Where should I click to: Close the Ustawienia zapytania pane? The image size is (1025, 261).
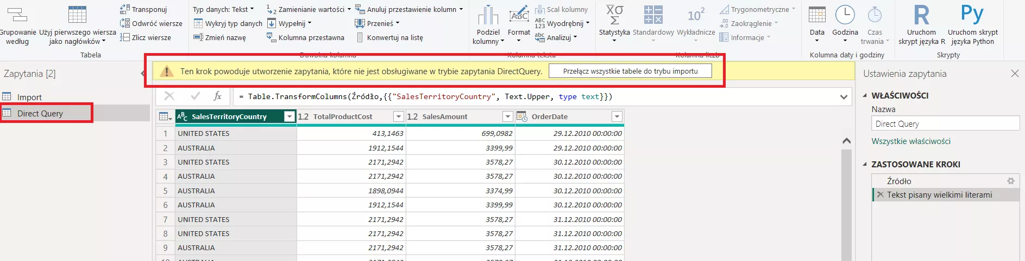1014,74
